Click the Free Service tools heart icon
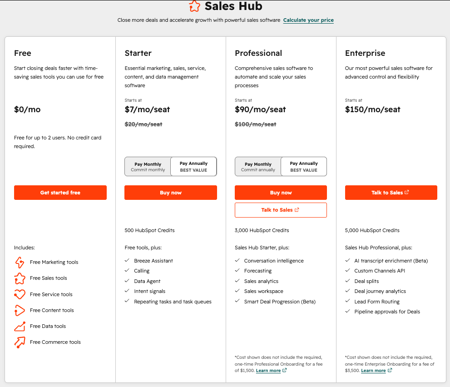The image size is (450, 387). coord(20,294)
